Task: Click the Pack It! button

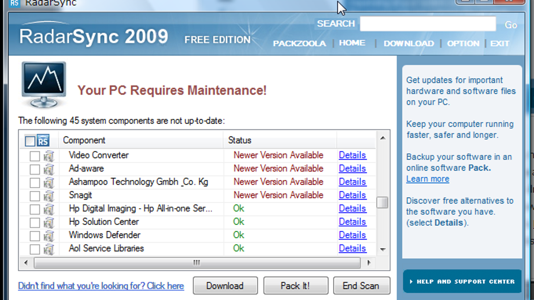Action: [x=295, y=286]
